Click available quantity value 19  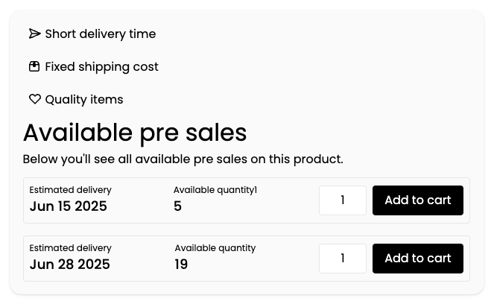181,265
